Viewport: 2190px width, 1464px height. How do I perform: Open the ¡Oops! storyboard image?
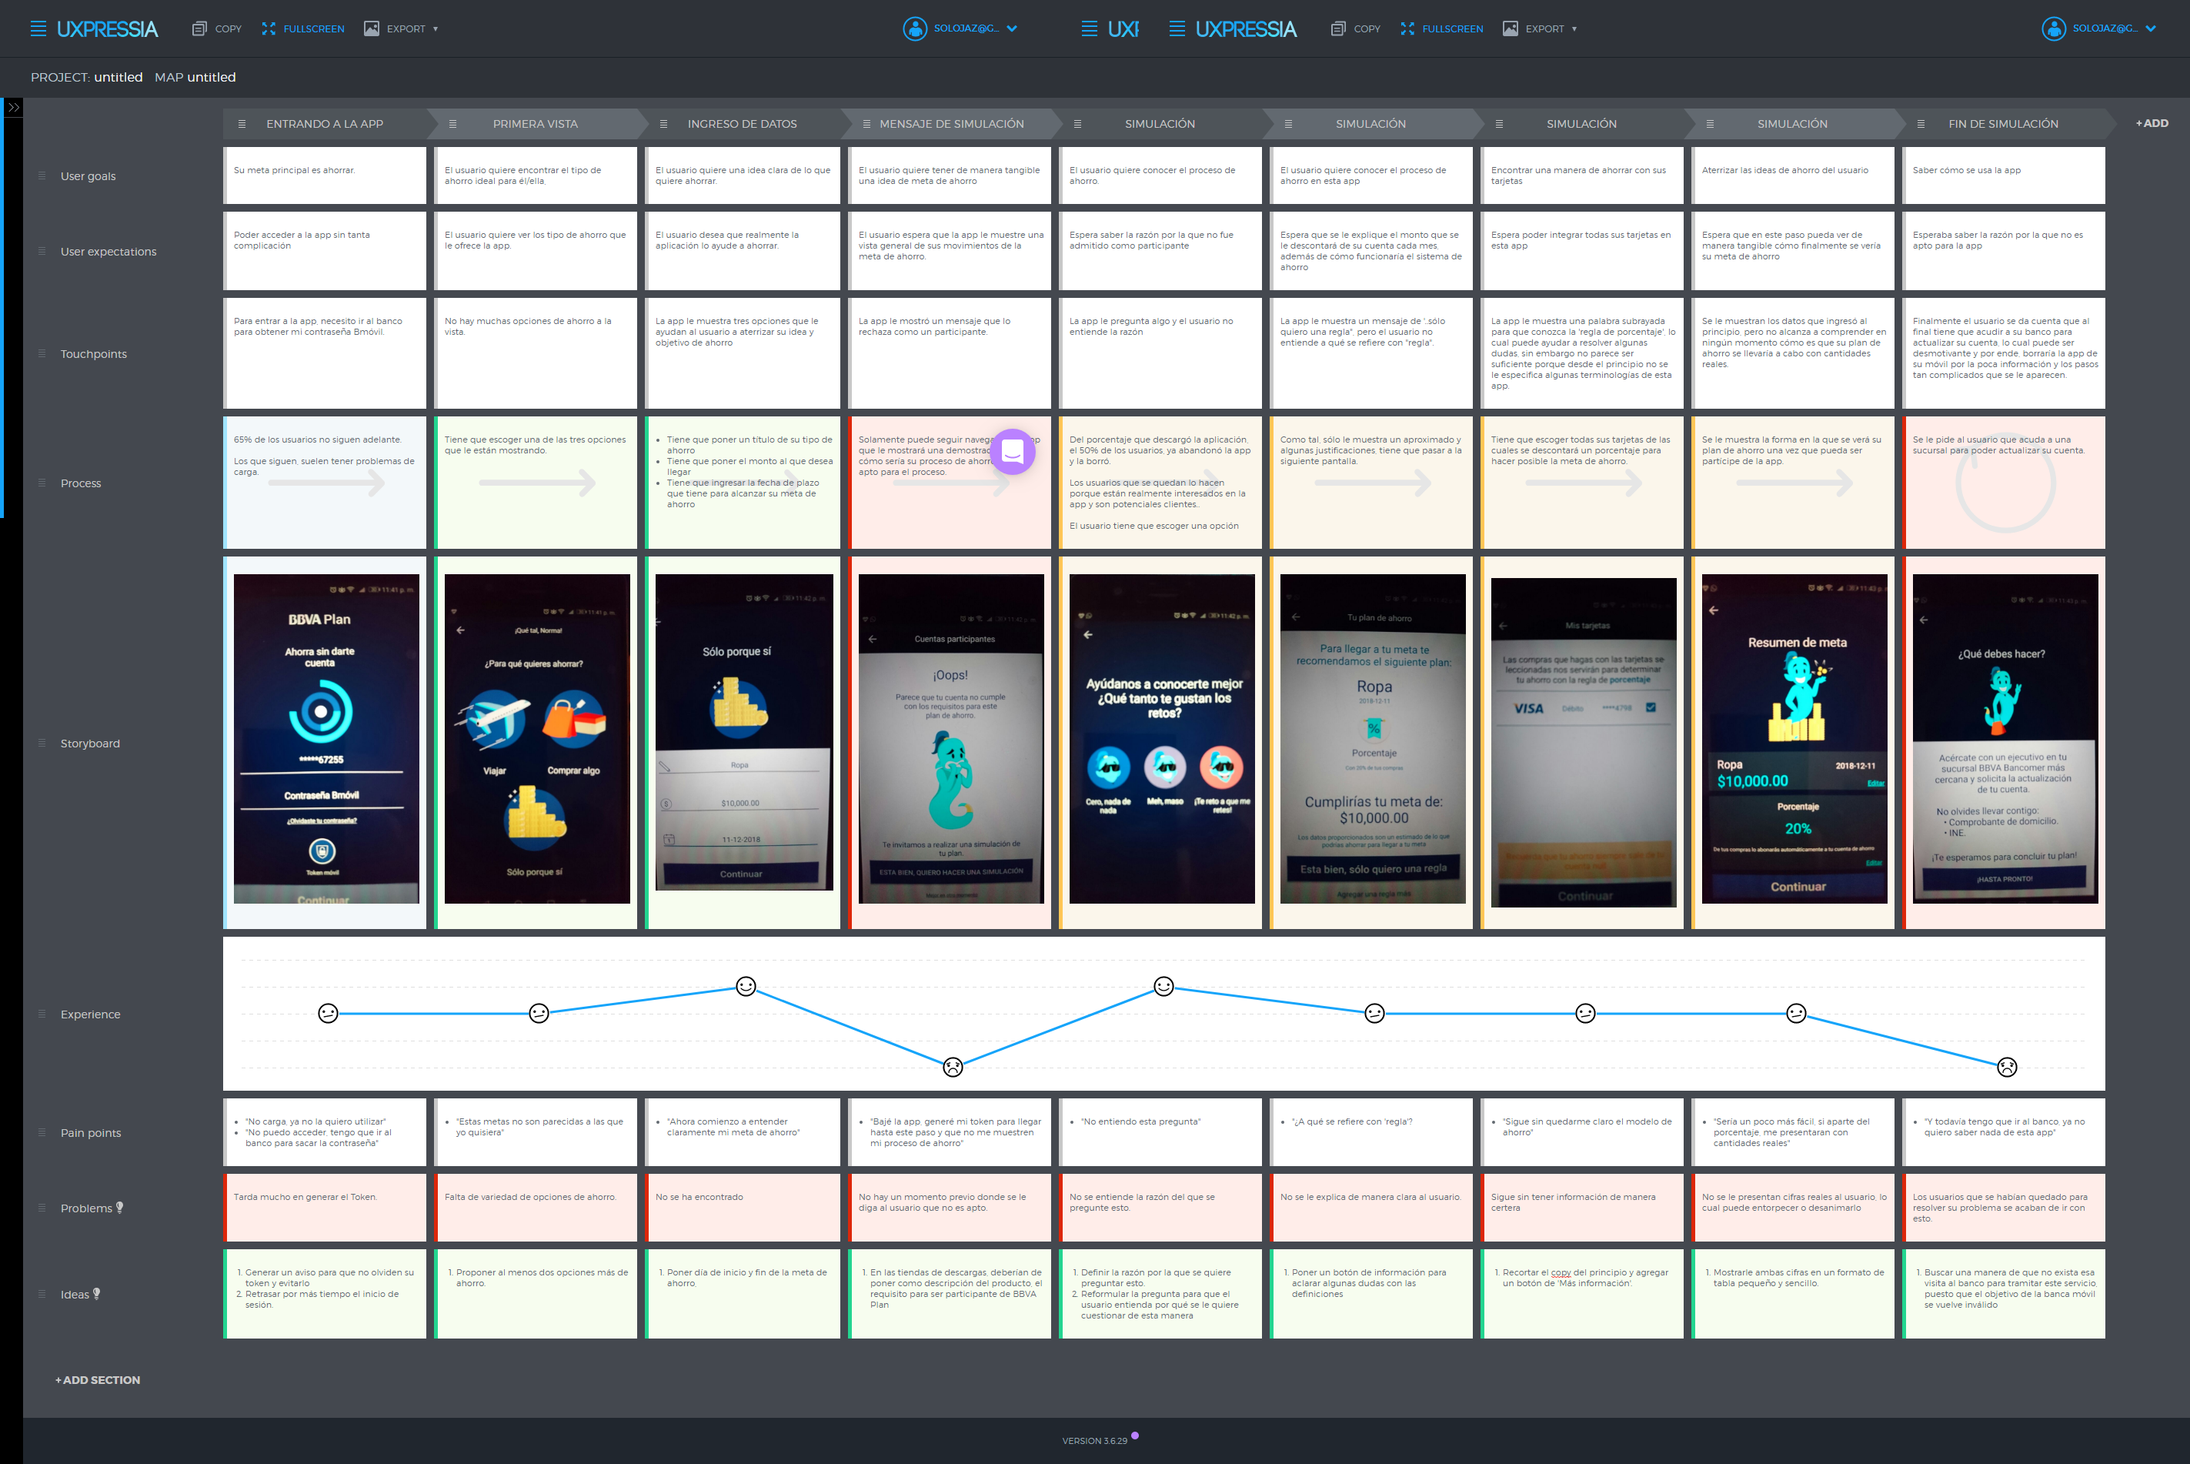point(951,738)
